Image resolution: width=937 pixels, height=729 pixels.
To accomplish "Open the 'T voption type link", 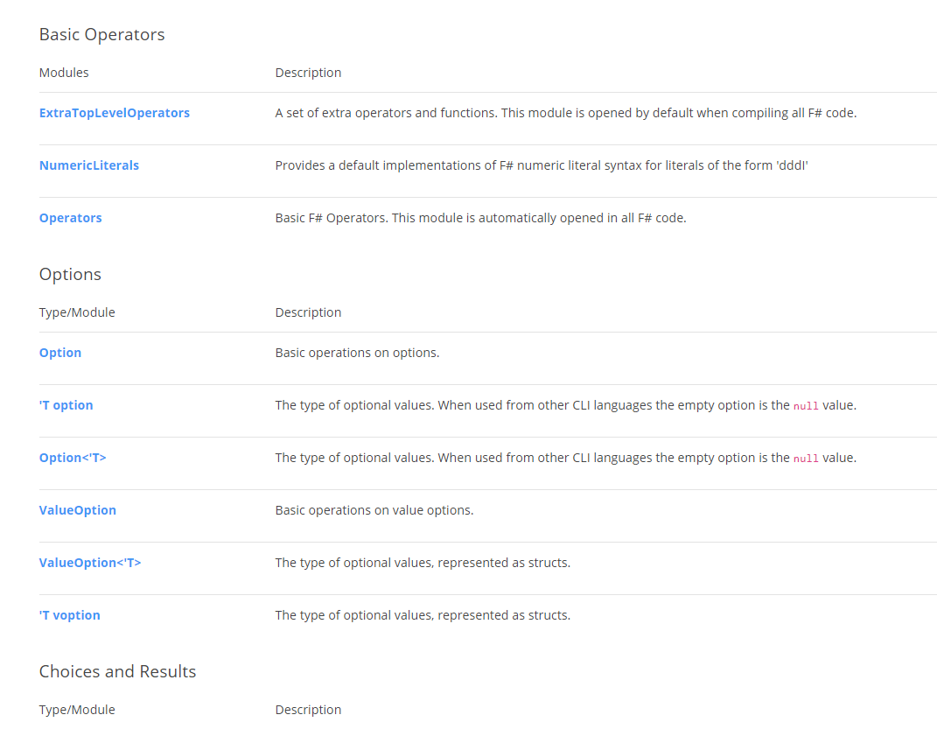I will [x=70, y=615].
